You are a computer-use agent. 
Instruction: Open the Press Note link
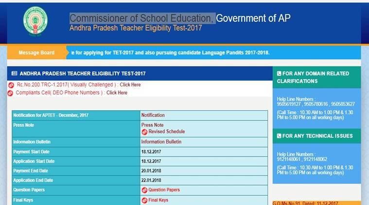click(x=152, y=125)
